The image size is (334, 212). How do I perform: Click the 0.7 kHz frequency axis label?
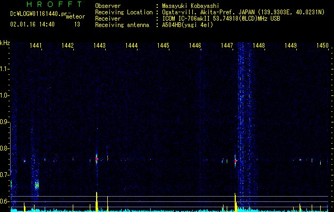(4, 175)
